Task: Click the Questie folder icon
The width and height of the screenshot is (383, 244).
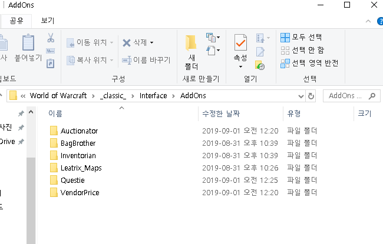Action: point(54,180)
